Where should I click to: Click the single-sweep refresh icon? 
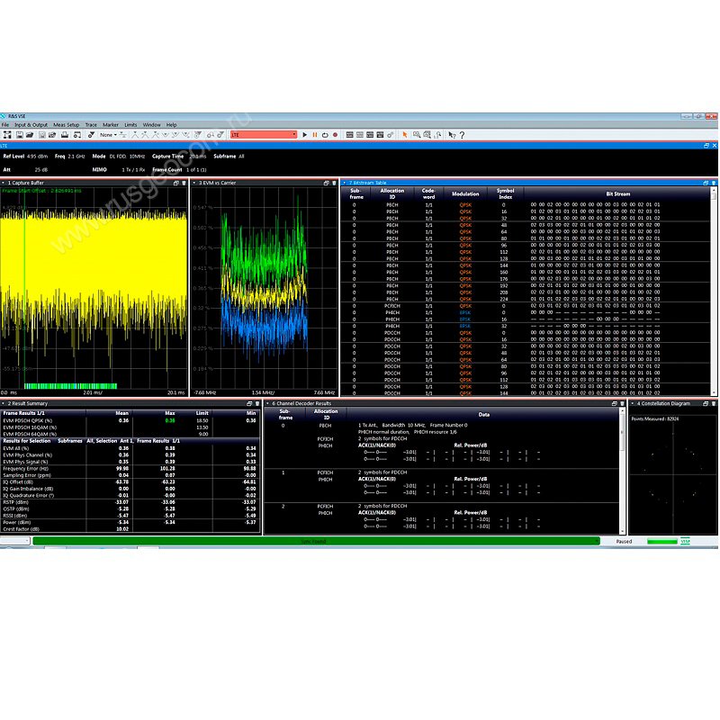click(x=325, y=135)
